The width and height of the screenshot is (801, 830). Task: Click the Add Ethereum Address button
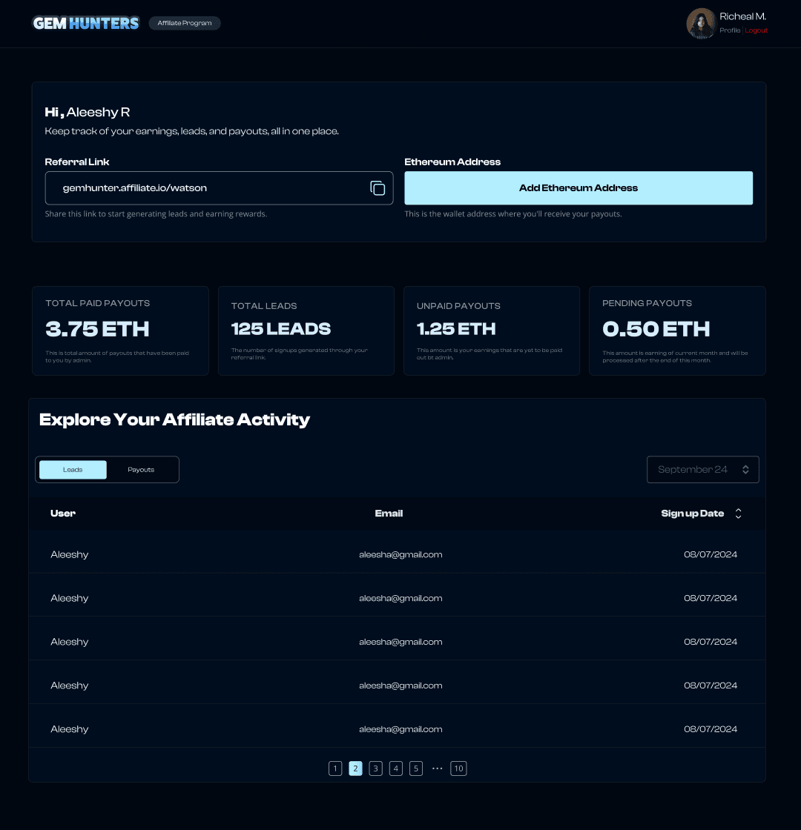[578, 188]
